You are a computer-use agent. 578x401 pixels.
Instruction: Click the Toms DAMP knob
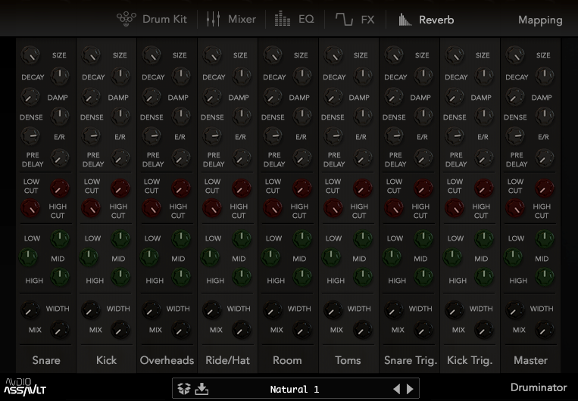pos(333,97)
